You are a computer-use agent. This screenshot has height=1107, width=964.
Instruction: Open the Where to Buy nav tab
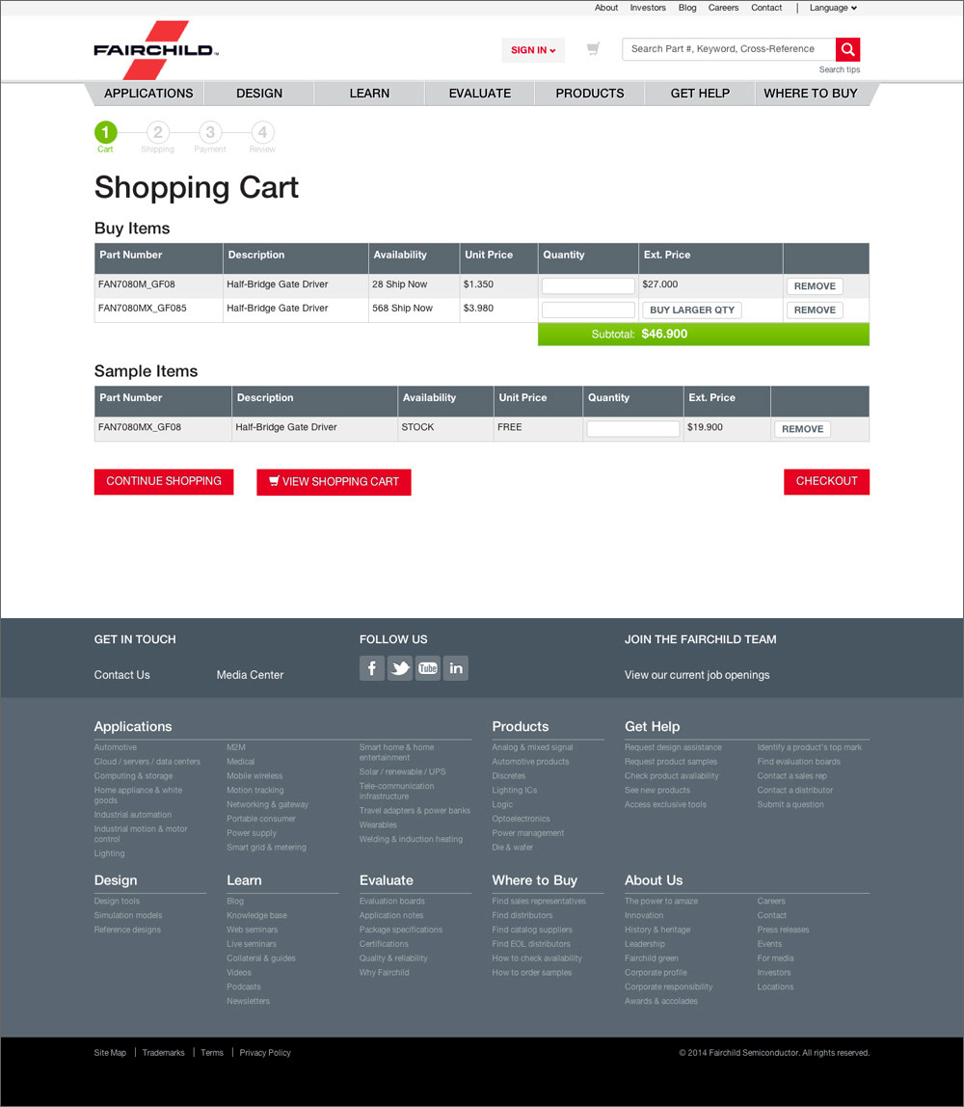coord(811,94)
